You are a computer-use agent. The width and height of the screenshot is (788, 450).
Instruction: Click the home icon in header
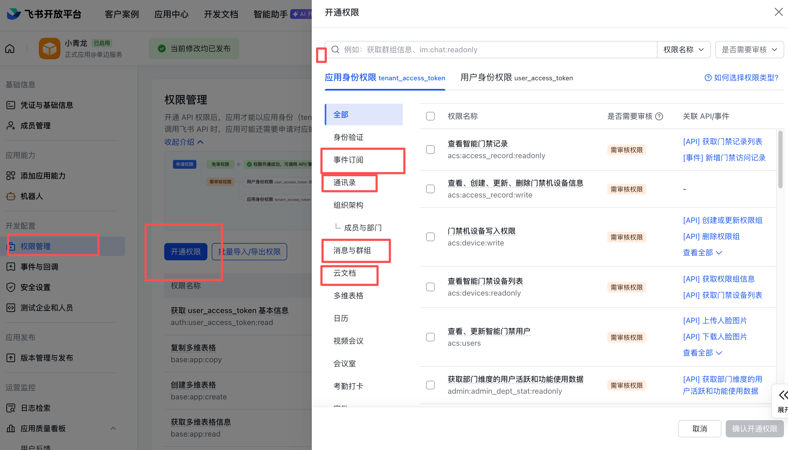tap(10, 49)
